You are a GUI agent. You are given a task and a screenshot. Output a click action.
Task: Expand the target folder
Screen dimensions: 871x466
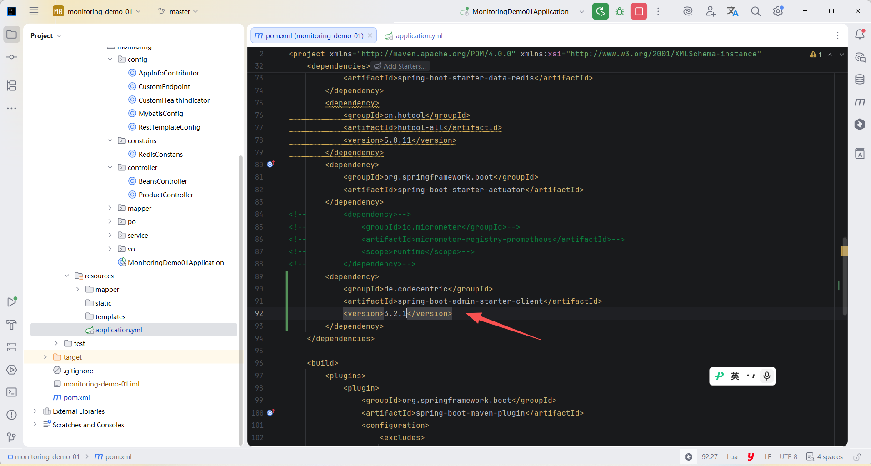(x=45, y=357)
